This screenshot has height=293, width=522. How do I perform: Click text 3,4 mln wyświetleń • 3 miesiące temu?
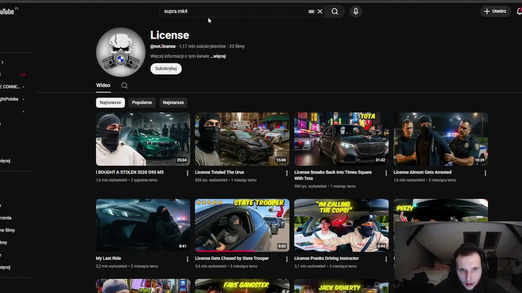(x=226, y=266)
